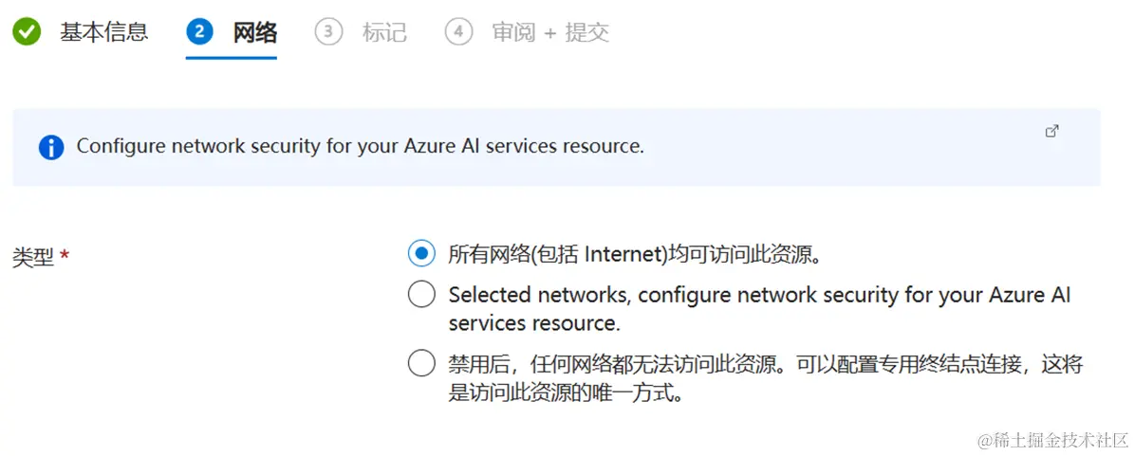Click the Configure network security banner text
Screen dimensions: 1135x456
360,147
